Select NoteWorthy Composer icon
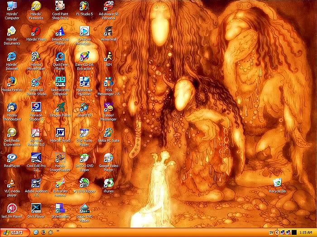The width and height of the screenshot is (317, 237). [x=60, y=82]
